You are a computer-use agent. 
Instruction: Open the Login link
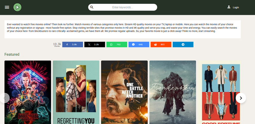pyautogui.click(x=236, y=7)
